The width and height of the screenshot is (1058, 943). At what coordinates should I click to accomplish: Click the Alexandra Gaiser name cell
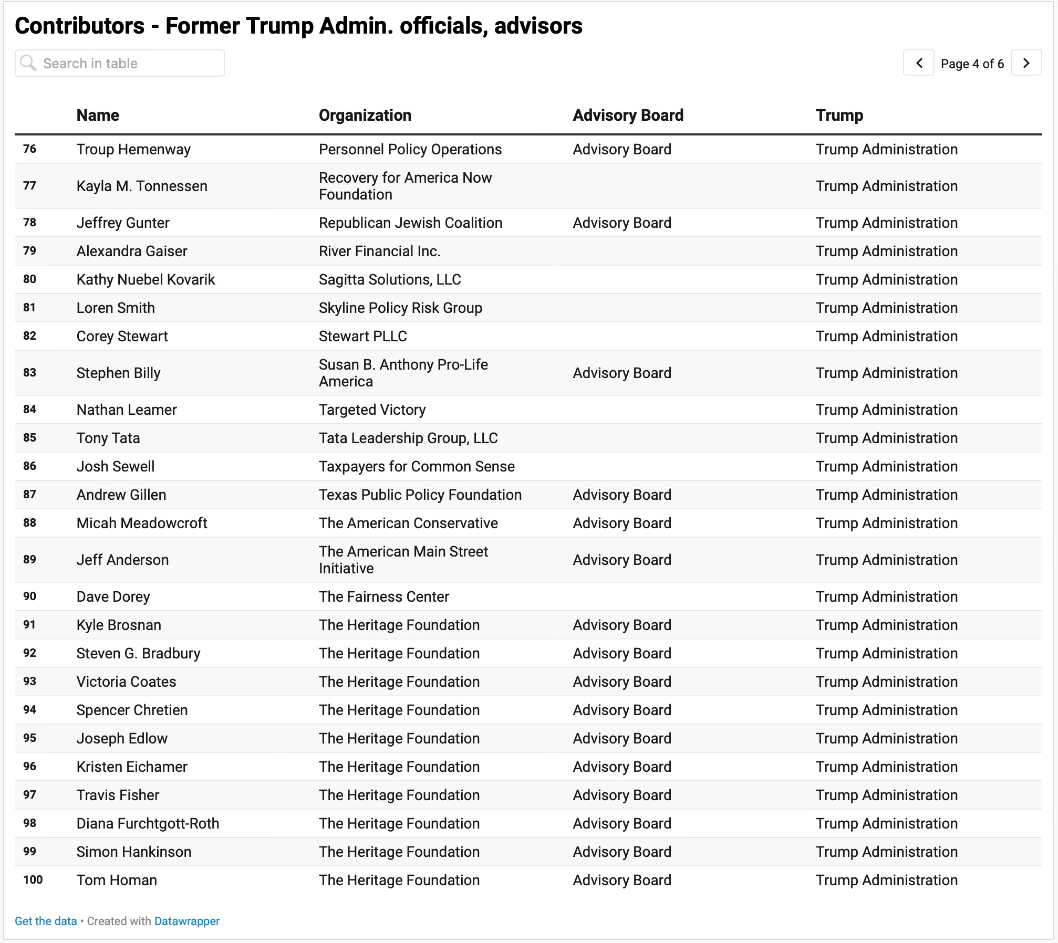click(x=132, y=251)
